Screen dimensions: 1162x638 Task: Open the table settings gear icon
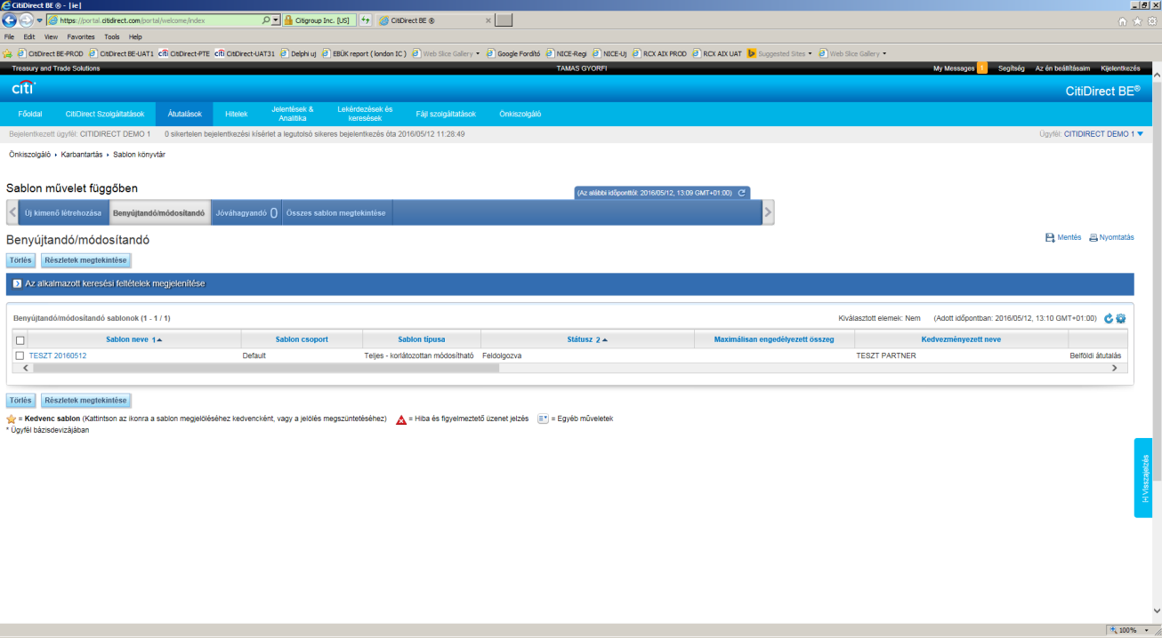(1121, 318)
